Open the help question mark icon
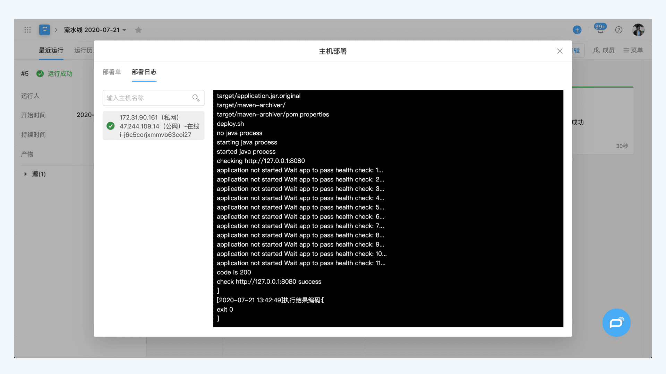 619,30
